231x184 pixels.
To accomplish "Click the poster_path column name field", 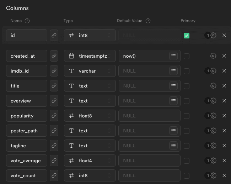I will click(27, 131).
